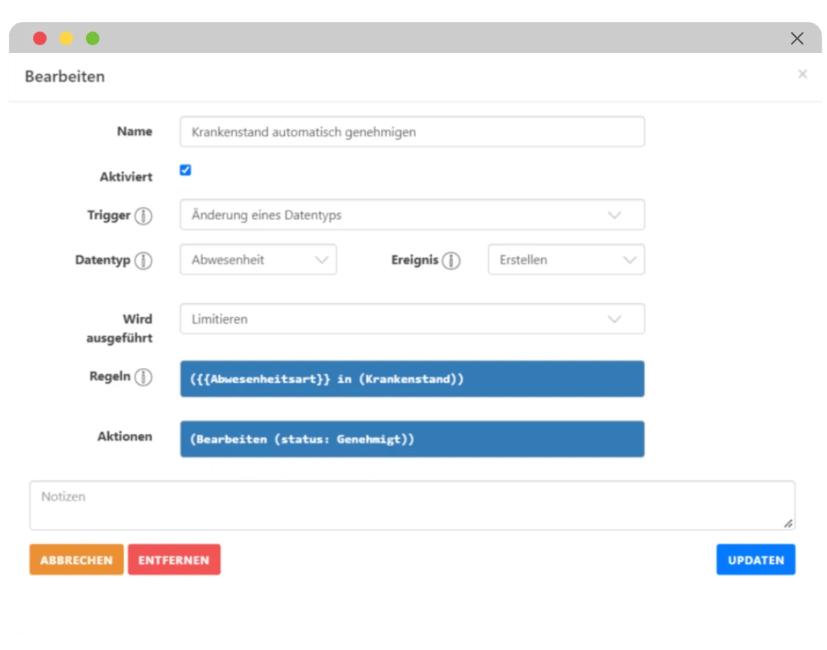Open the Ereignis dropdown showing Erstellen
The height and width of the screenshot is (650, 827).
click(x=566, y=260)
